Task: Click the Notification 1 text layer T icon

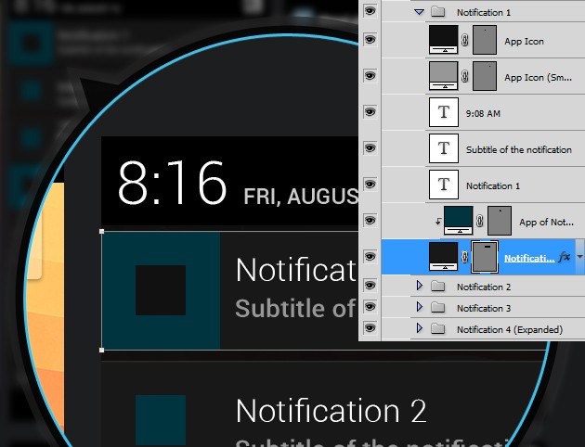Action: [444, 185]
